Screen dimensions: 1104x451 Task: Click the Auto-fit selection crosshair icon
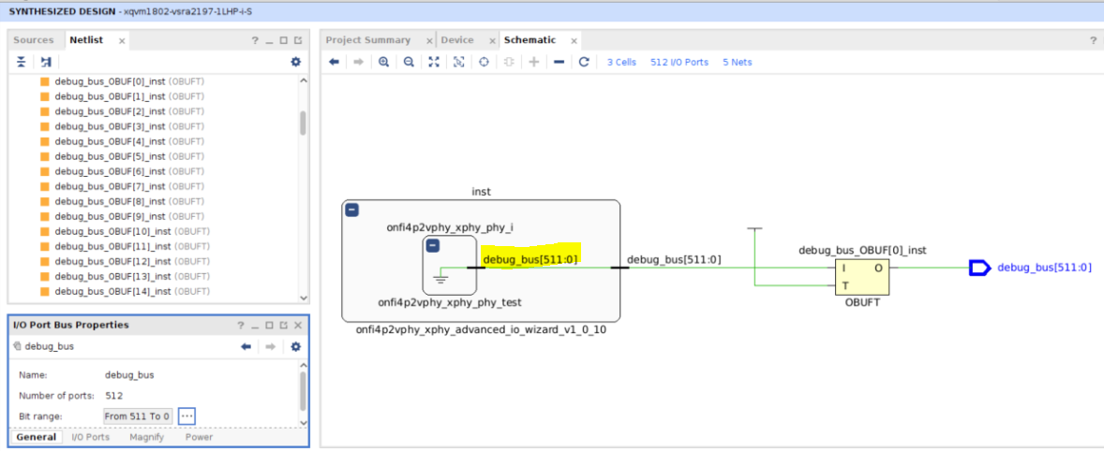pos(484,62)
